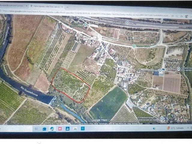Open the Estación Campanillas marker on the map
This screenshot has width=192, height=144.
point(127,22)
